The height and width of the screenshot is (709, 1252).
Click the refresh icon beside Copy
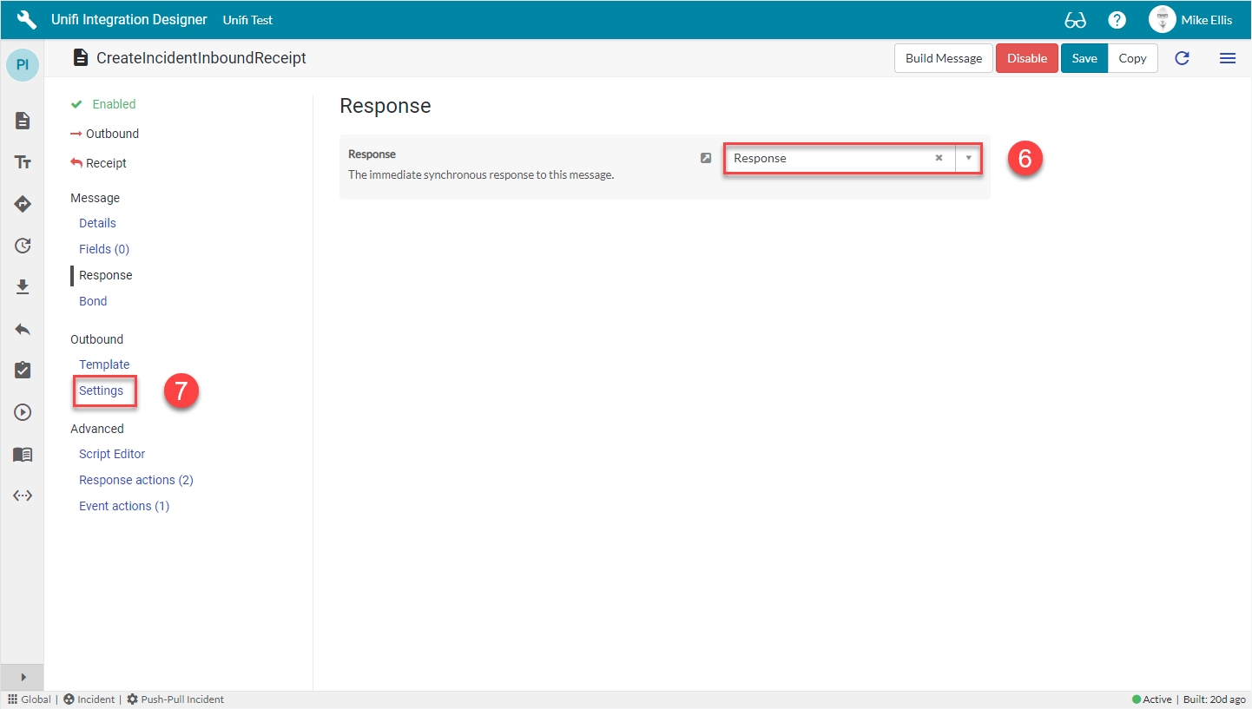[1182, 58]
